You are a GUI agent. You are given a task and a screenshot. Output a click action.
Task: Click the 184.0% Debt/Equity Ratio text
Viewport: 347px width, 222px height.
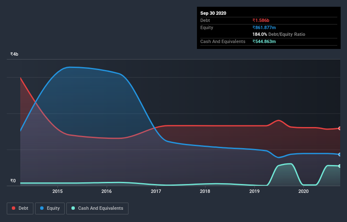pyautogui.click(x=279, y=34)
